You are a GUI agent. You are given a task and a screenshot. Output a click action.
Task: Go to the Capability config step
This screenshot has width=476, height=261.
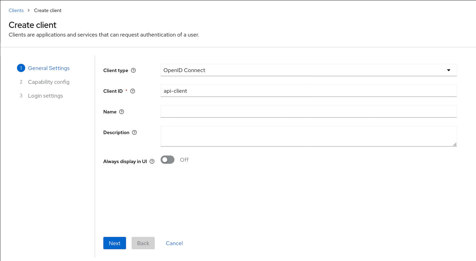pyautogui.click(x=49, y=82)
